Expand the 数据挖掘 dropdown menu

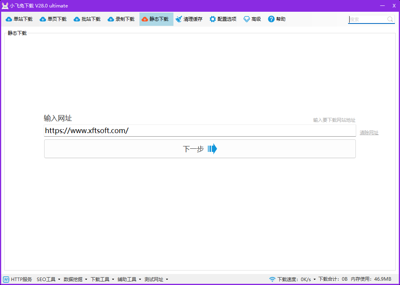(x=75, y=279)
